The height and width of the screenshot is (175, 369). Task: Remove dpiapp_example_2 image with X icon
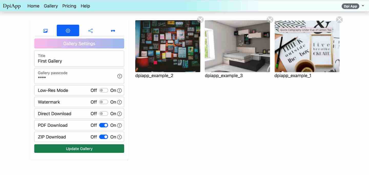click(200, 20)
